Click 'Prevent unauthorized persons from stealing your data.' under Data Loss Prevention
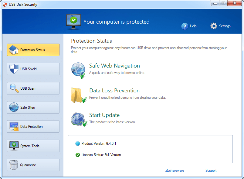The height and width of the screenshot is (179, 244). pyautogui.click(x=127, y=98)
